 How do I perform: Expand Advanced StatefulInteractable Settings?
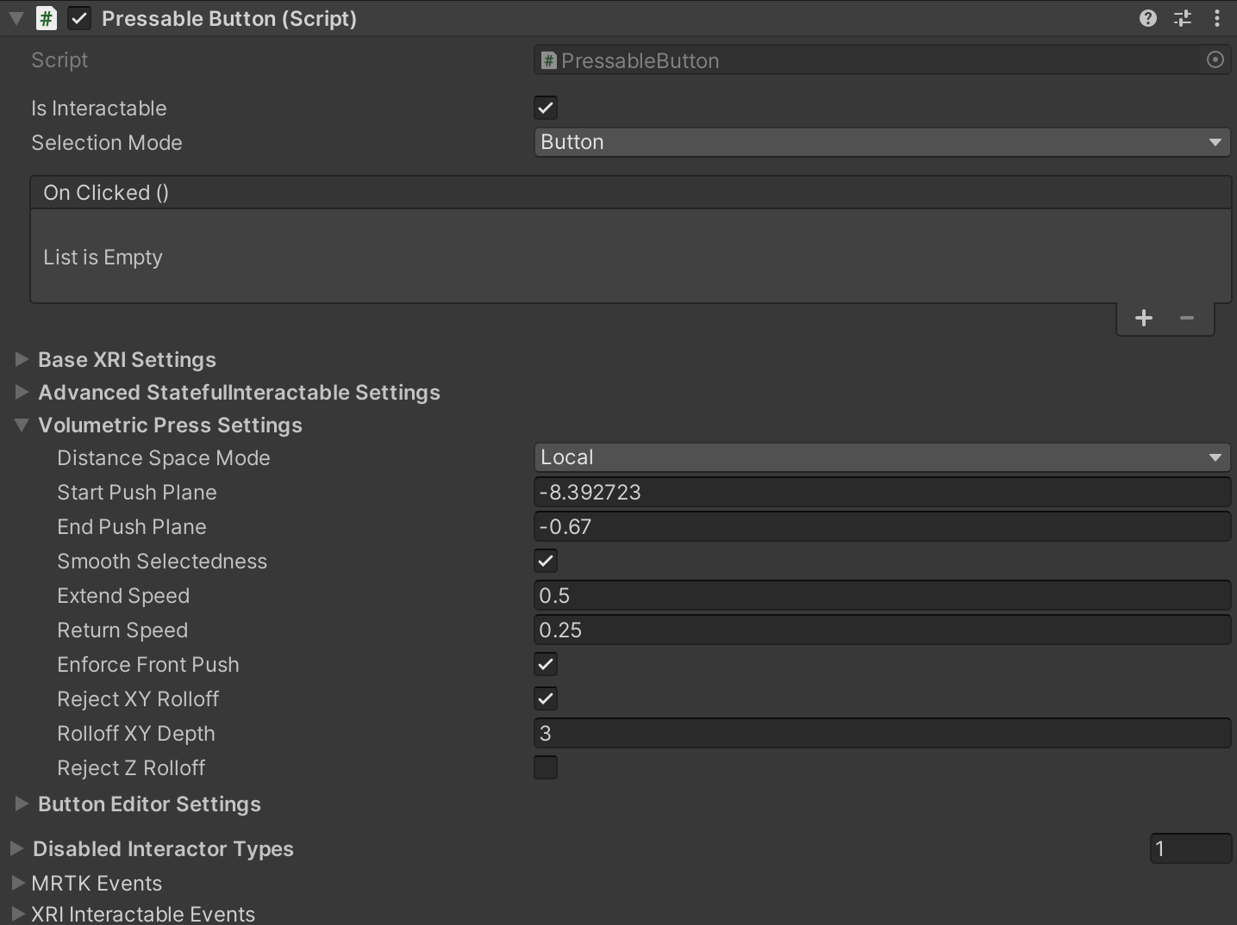point(22,392)
